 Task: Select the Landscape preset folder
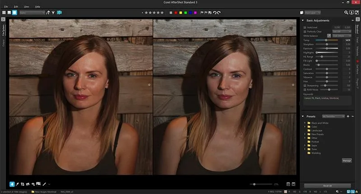click(317, 131)
